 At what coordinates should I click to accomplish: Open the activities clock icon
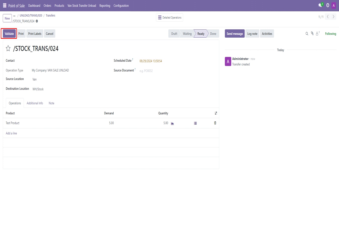coord(328,5)
